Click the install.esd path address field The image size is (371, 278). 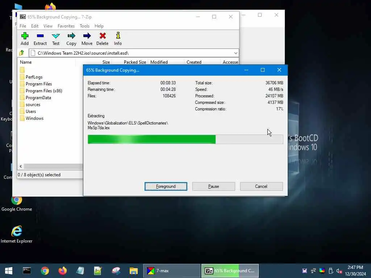coord(134,53)
